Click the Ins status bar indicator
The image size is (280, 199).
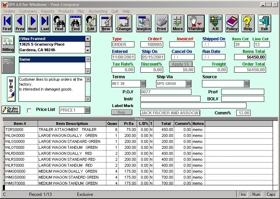tap(243, 194)
